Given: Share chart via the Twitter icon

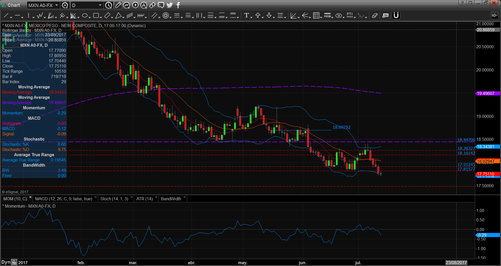Looking at the screenshot, I should click(x=170, y=5).
